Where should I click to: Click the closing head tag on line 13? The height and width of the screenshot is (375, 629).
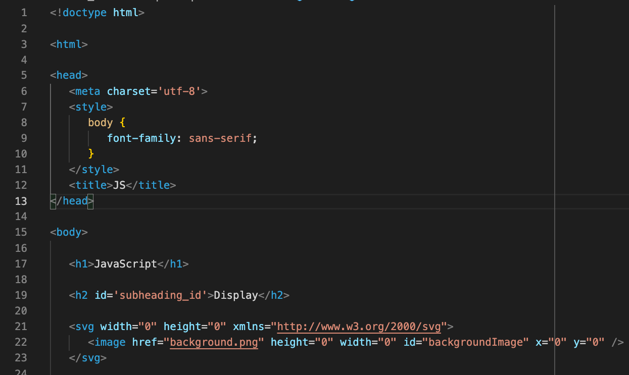click(x=71, y=201)
